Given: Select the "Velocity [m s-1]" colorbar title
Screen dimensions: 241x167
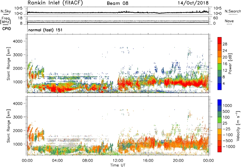Looking at the screenshot, I should (238, 126).
